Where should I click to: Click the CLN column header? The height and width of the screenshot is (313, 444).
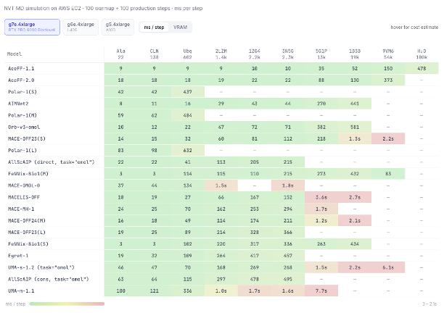click(154, 54)
